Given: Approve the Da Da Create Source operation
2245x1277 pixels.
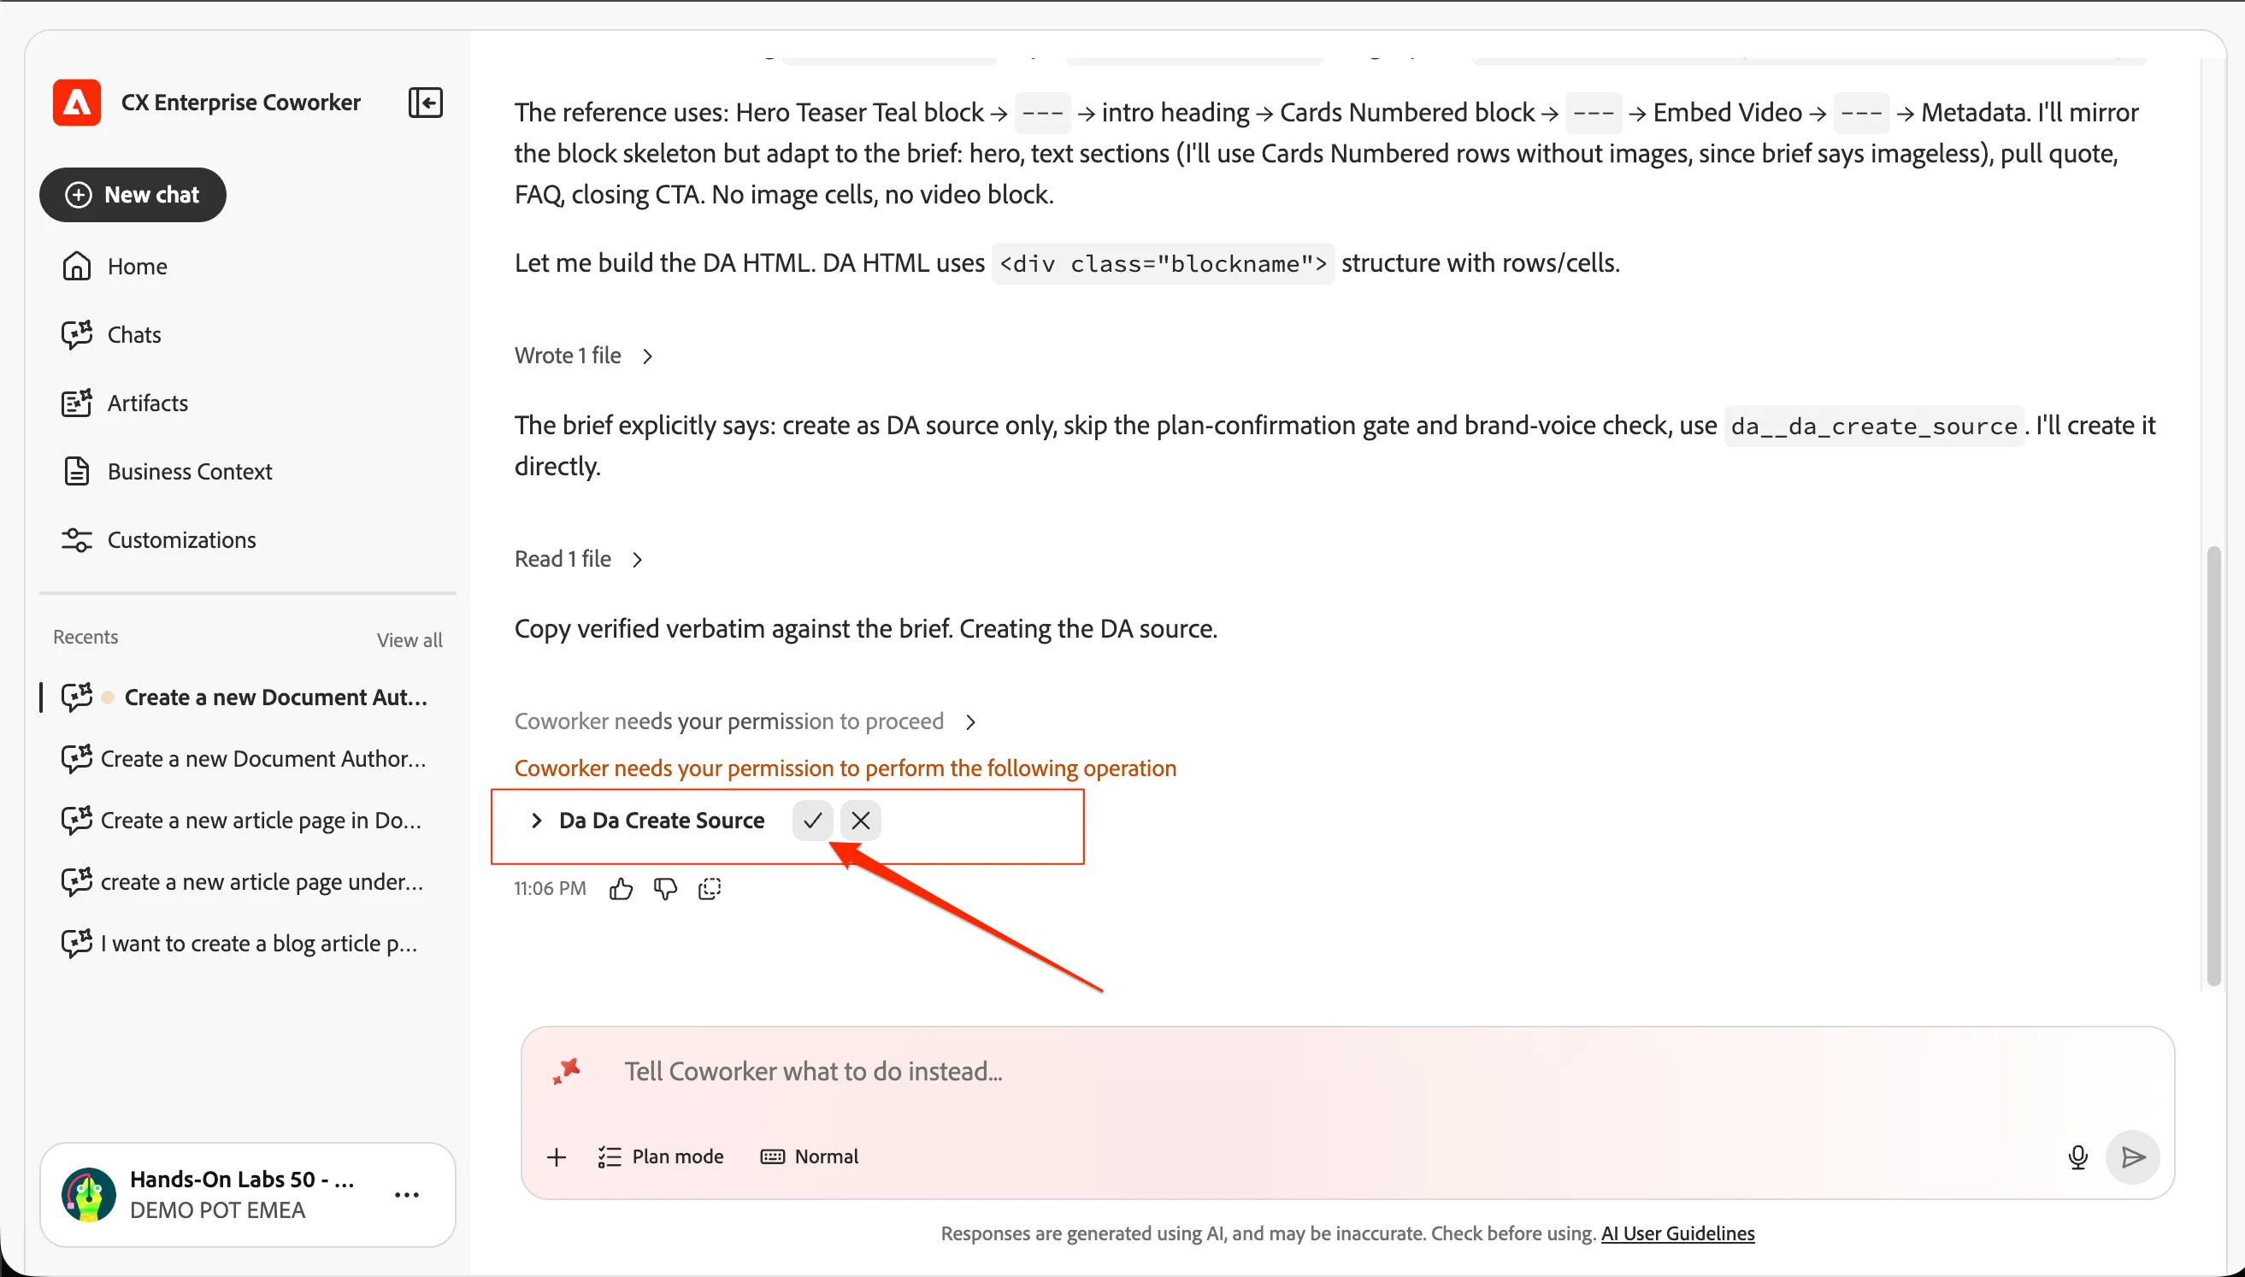Looking at the screenshot, I should click(813, 820).
